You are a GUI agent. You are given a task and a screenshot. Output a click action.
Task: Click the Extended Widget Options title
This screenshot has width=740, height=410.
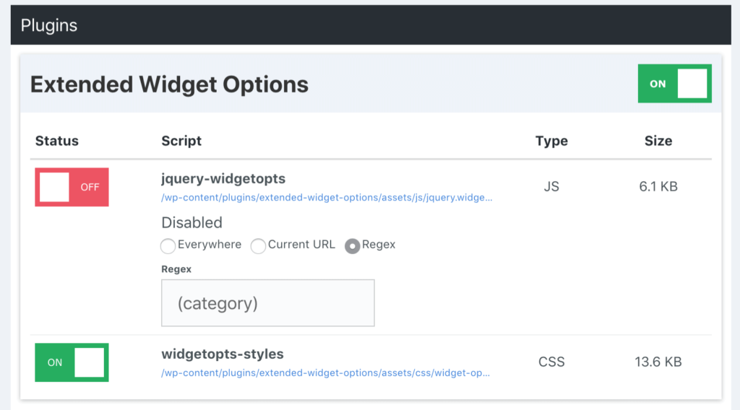point(169,84)
